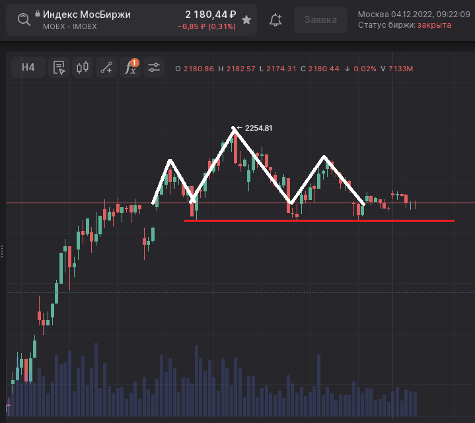Open the candlestick chart type selector
This screenshot has height=423, width=475.
(83, 67)
